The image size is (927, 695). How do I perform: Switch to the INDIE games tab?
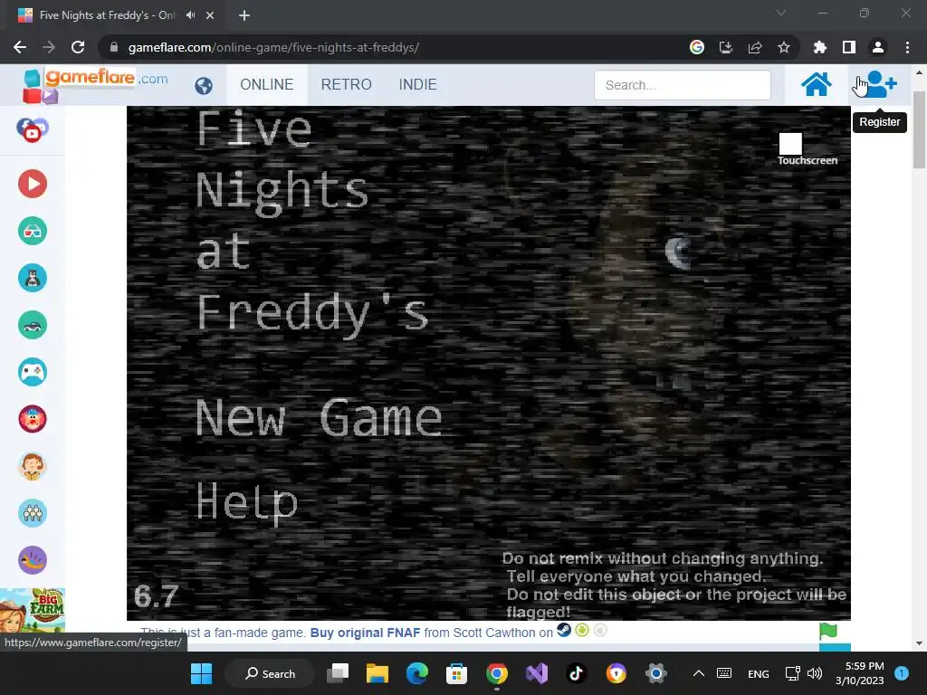pos(418,84)
